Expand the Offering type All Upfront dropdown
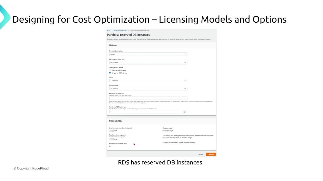Image resolution: width=323 pixels, height=181 pixels. 148,89
